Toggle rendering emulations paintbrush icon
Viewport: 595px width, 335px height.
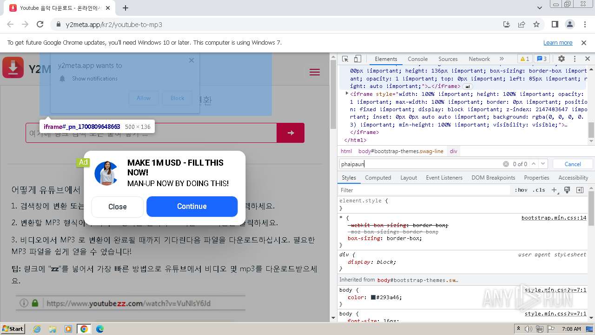click(567, 190)
